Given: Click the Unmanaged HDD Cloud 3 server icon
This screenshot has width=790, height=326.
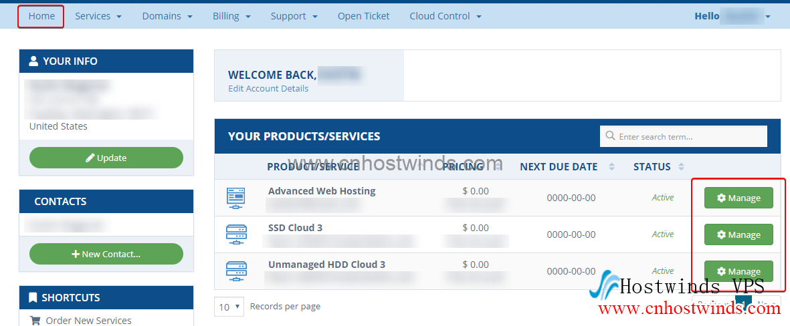Looking at the screenshot, I should [x=235, y=271].
